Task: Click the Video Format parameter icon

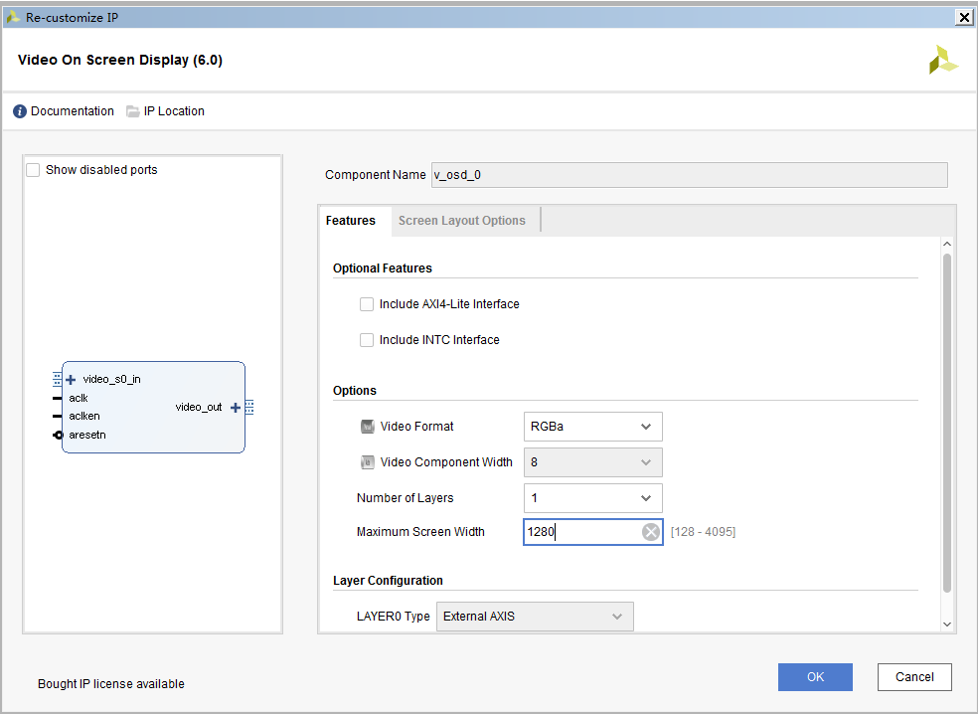Action: 368,427
